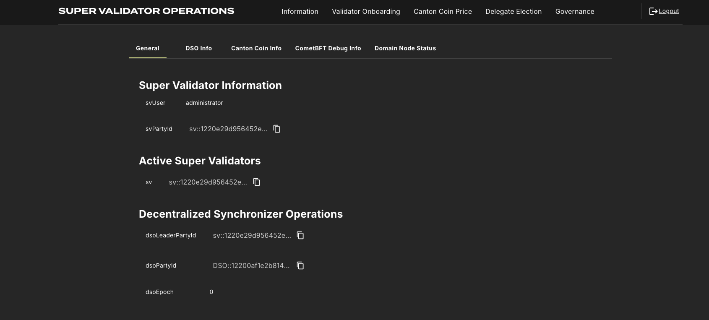
Task: Copy the svPartyId value
Action: point(277,129)
